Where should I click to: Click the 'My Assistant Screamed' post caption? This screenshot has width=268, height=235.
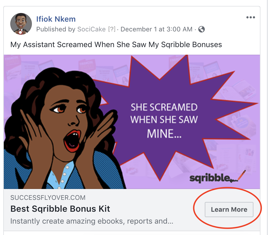[116, 44]
